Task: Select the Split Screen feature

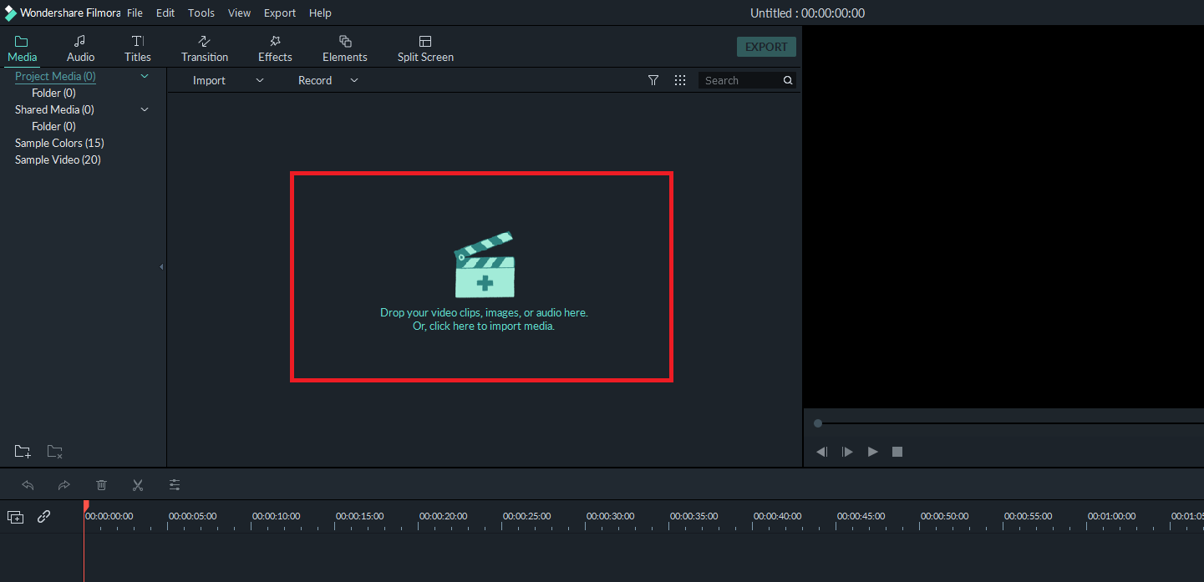Action: 425,47
